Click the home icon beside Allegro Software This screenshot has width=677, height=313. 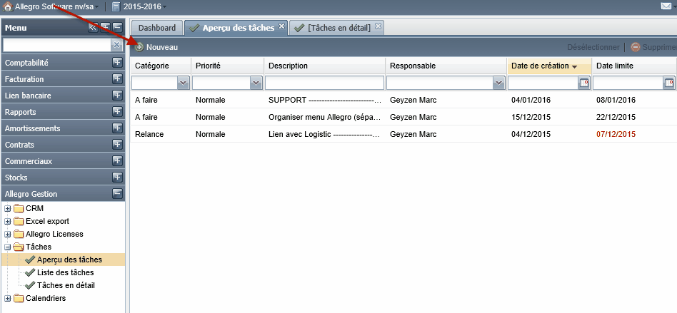click(8, 6)
